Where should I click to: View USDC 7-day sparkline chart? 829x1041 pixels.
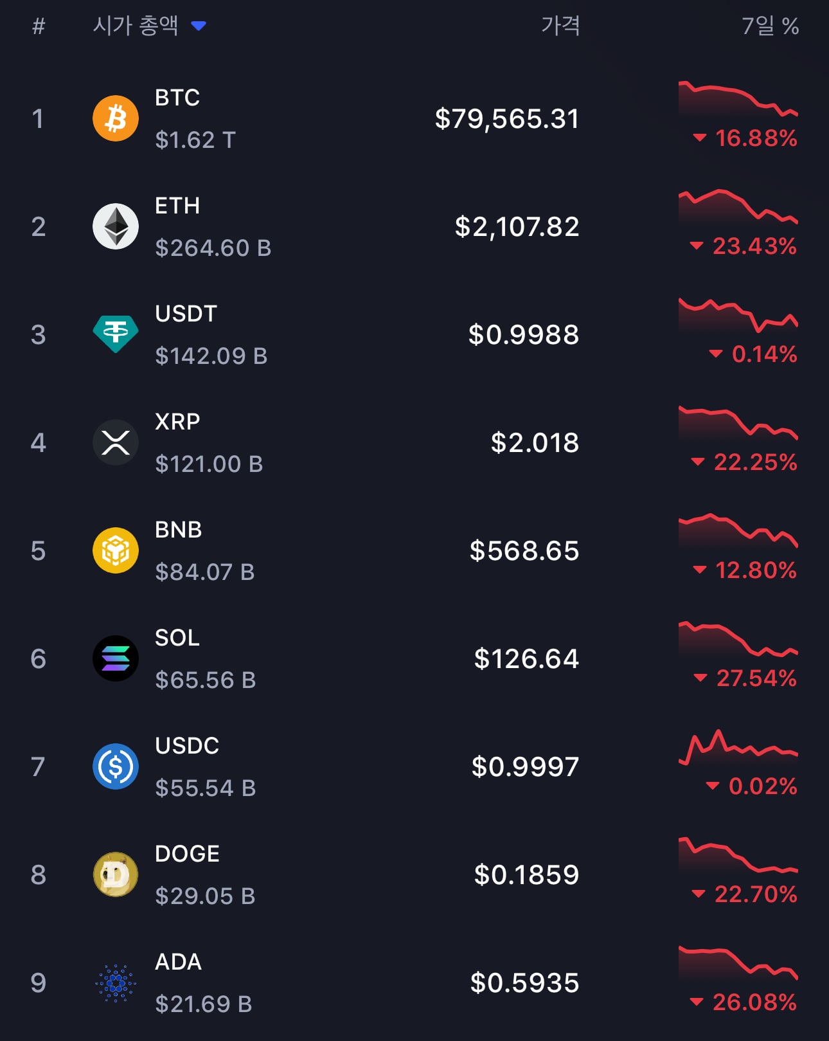738,748
